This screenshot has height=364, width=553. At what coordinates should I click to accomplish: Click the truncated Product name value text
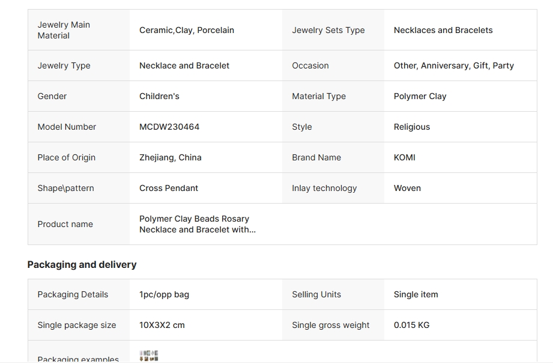[198, 224]
